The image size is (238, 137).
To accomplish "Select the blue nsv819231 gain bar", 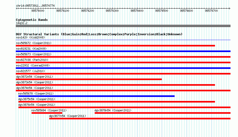I will (123, 51).
